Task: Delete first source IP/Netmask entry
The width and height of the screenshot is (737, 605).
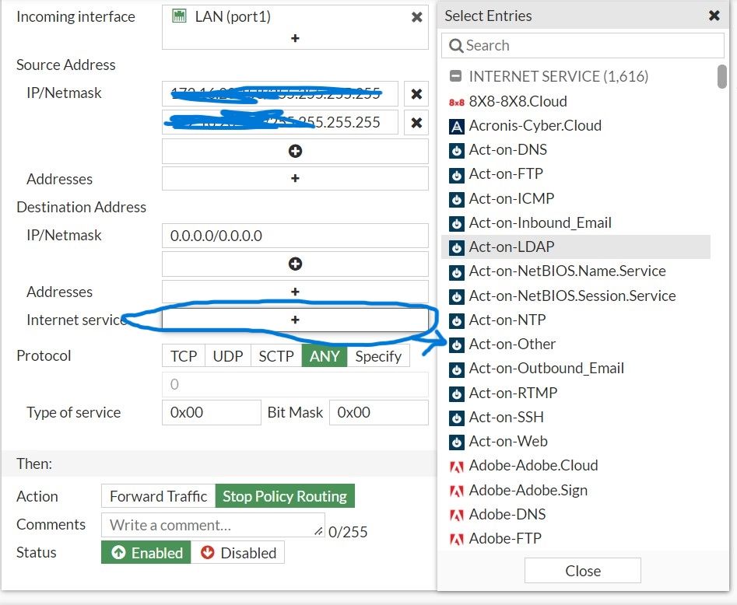Action: coord(416,94)
